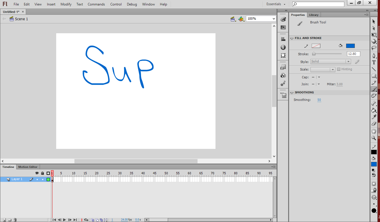380x222 pixels.
Task: Select the Text tool
Action: [374, 62]
